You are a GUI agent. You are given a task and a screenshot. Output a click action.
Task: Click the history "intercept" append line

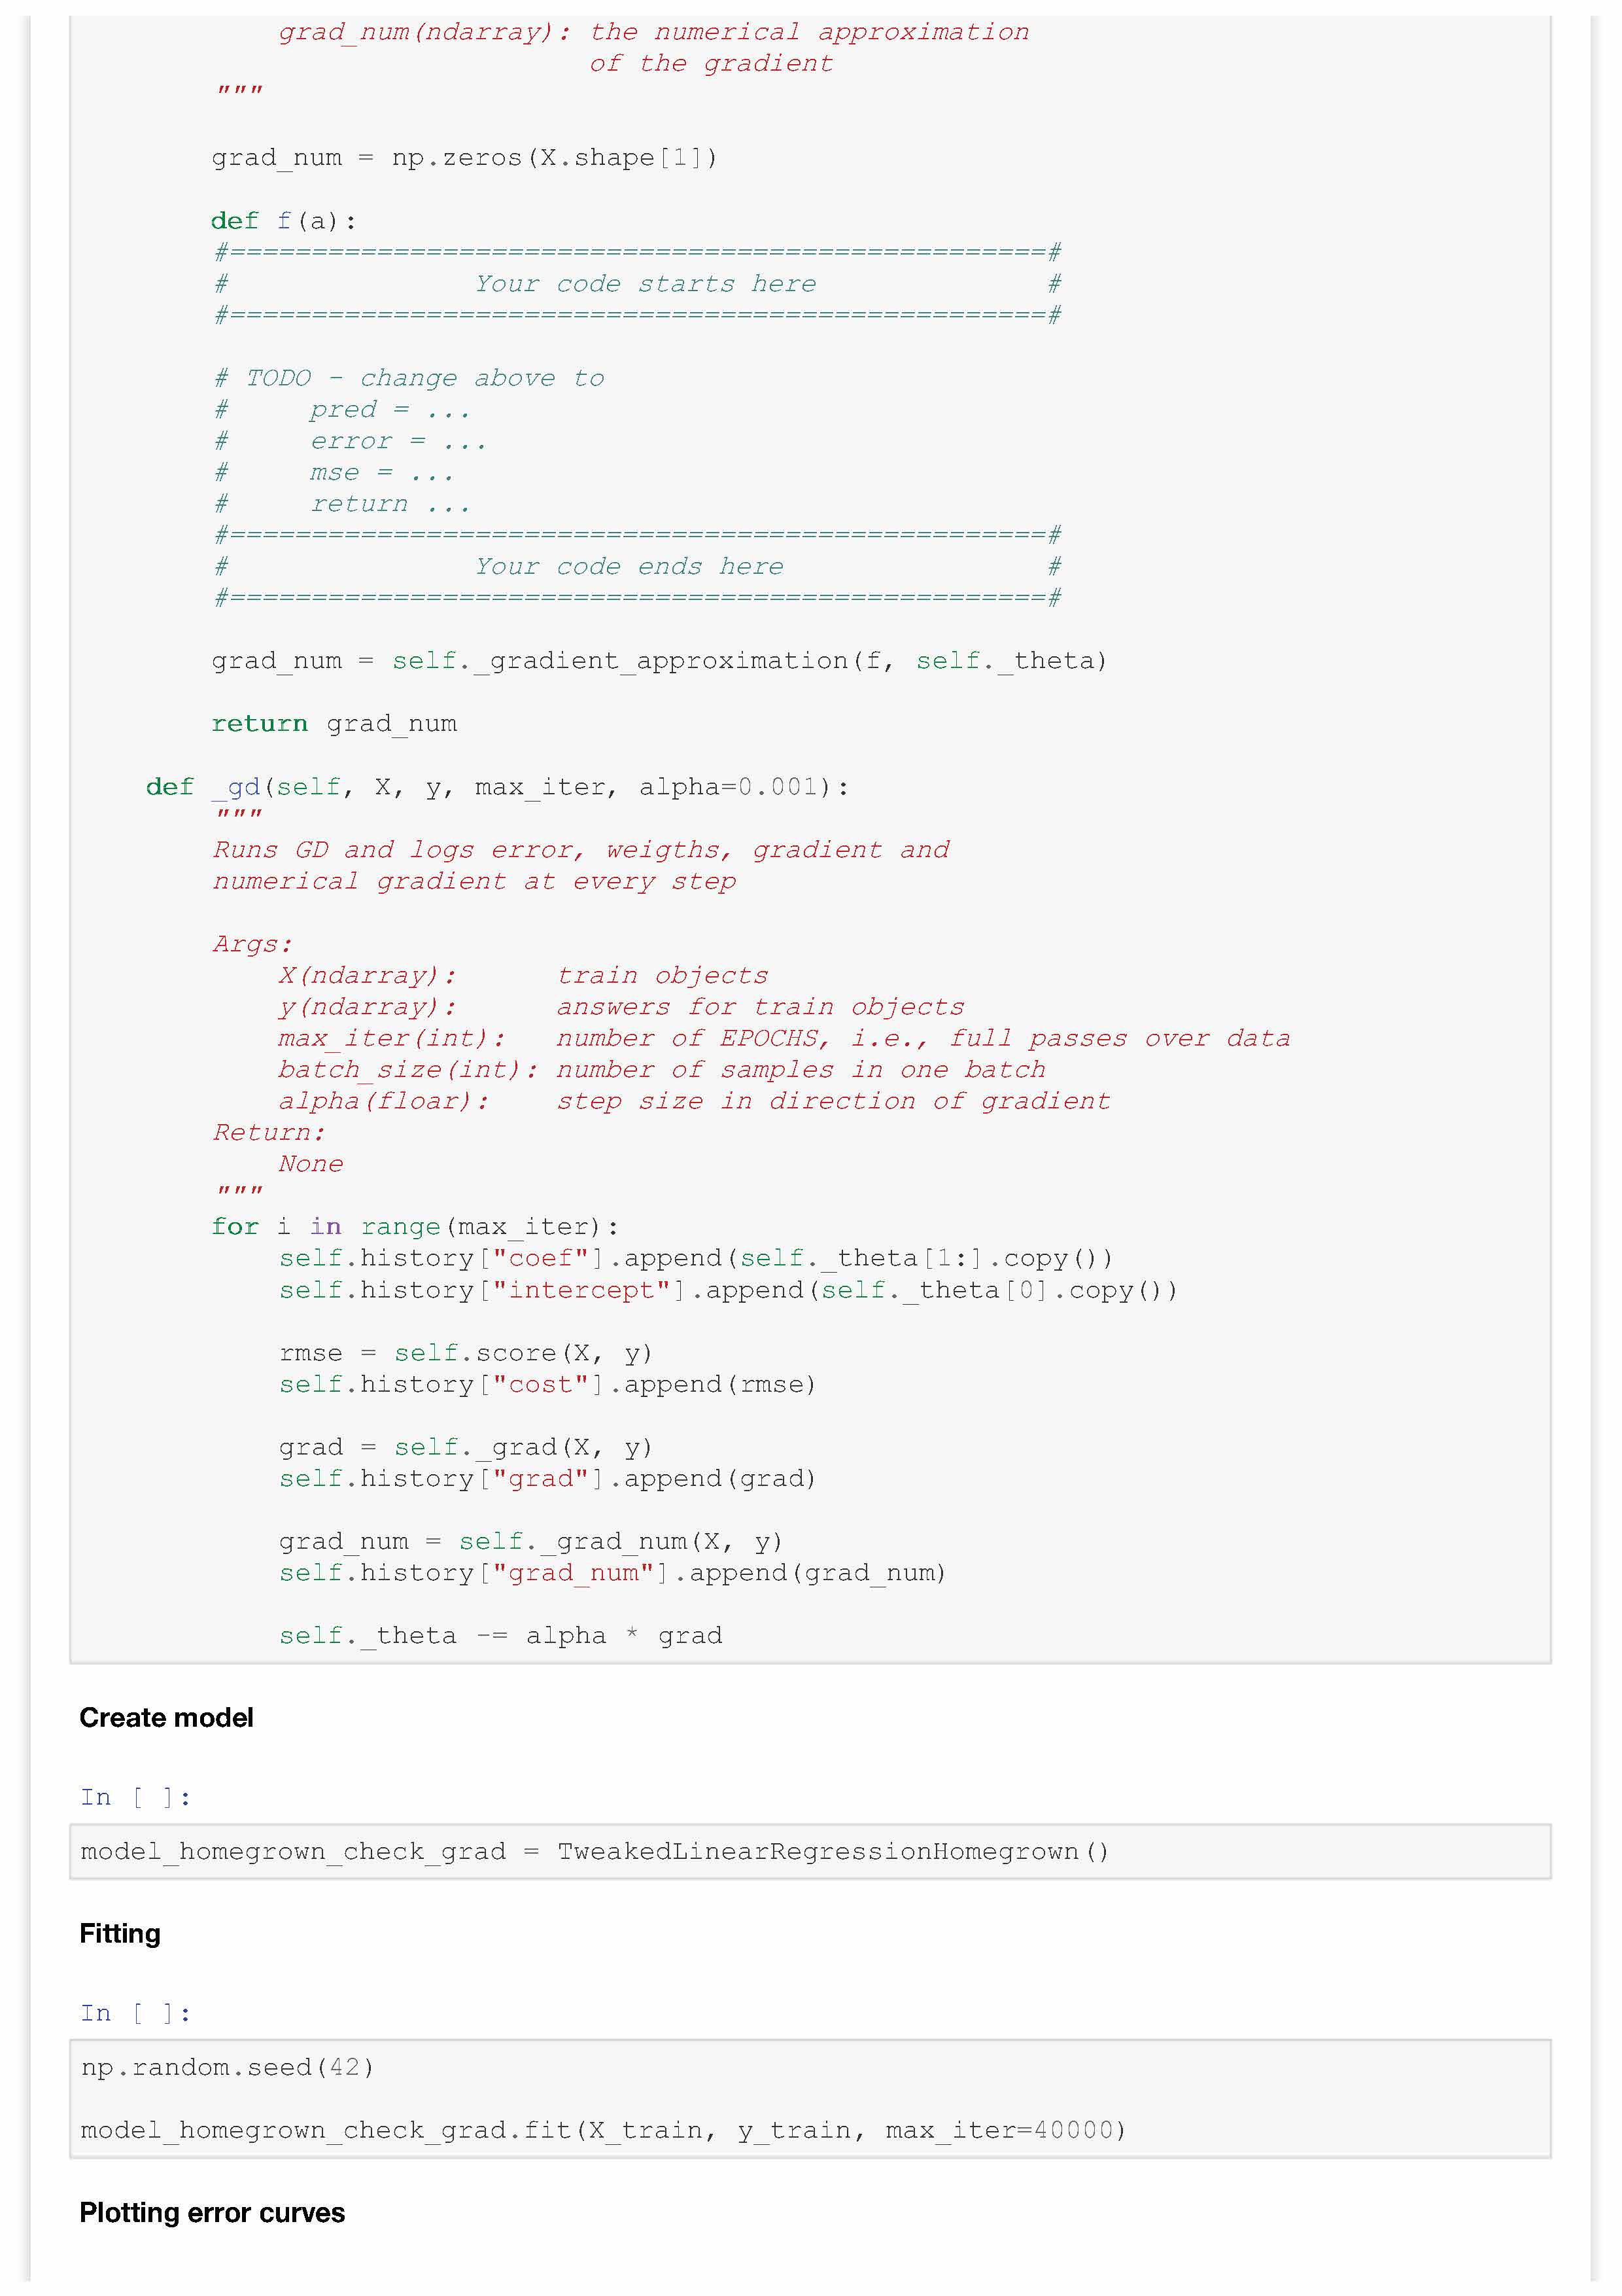point(727,1290)
